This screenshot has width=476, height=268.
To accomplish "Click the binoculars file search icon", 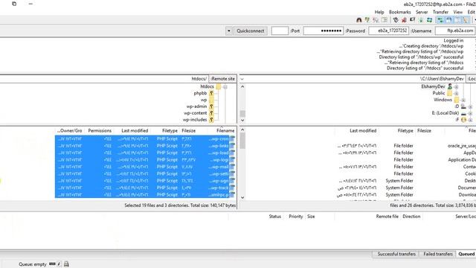I will tap(358, 20).
